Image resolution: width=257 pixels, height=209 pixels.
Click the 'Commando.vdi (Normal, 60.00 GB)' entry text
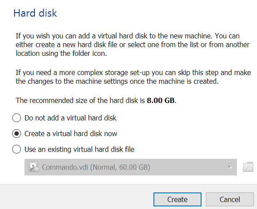[x=96, y=167]
